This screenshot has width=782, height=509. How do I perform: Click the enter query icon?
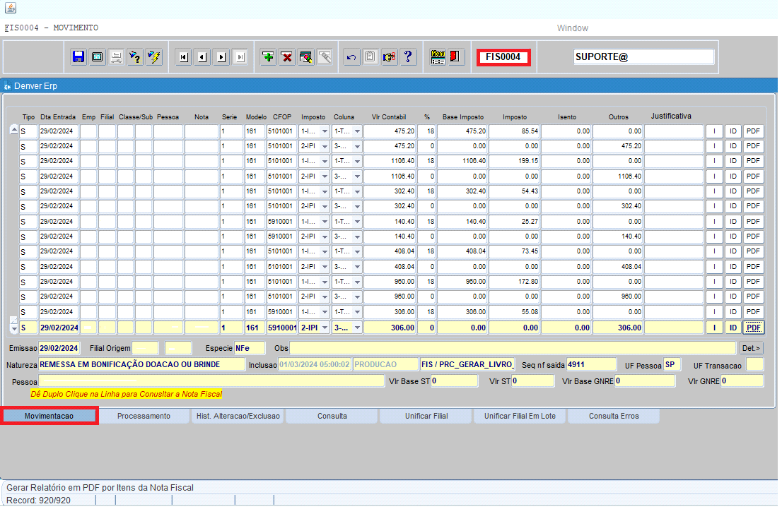pyautogui.click(x=135, y=57)
